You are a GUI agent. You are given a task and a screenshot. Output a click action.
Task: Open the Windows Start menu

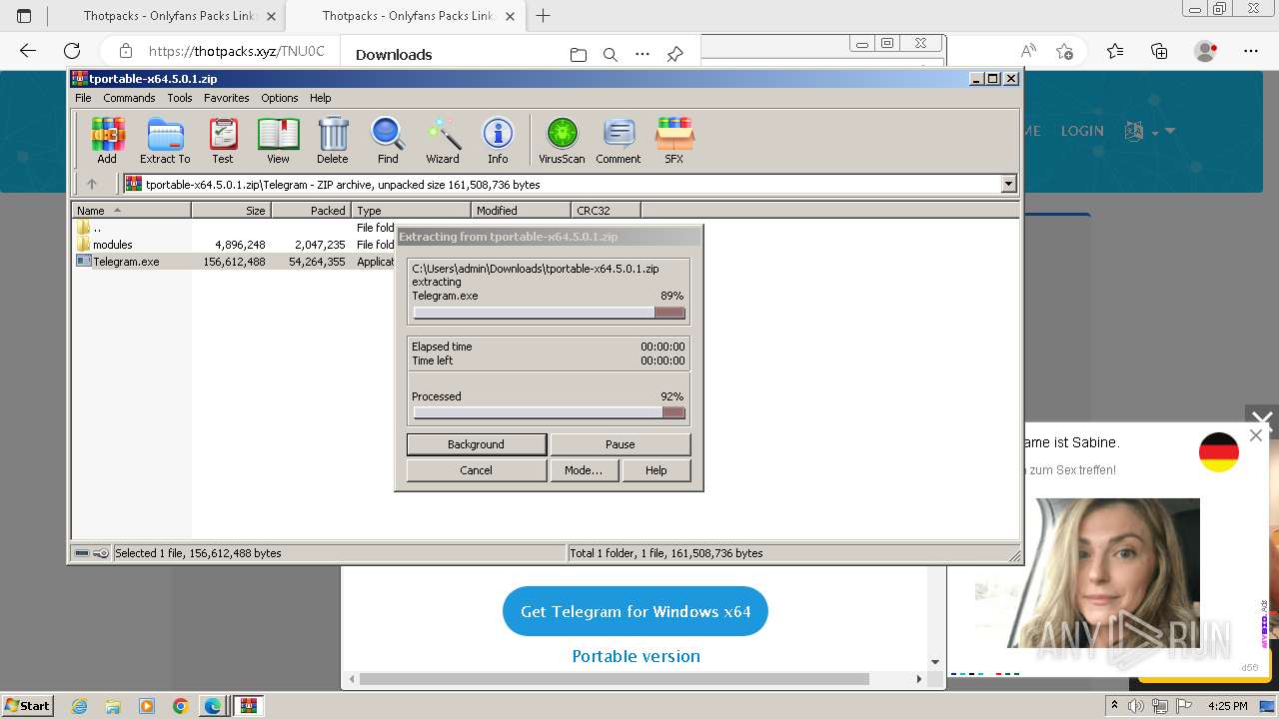coord(28,705)
